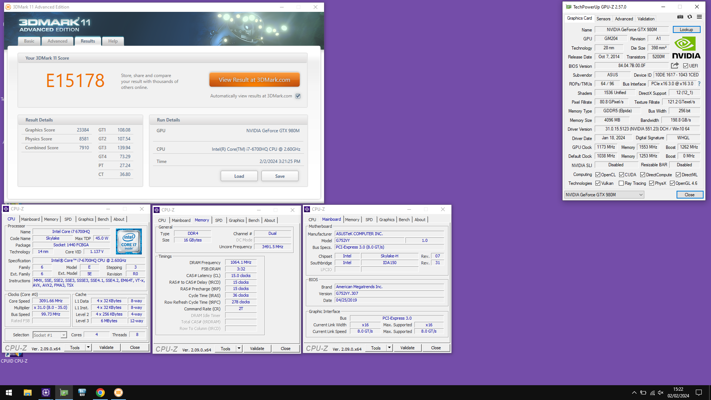The width and height of the screenshot is (711, 400).
Task: Click the Lookup button in GPU-Z
Action: 686,30
